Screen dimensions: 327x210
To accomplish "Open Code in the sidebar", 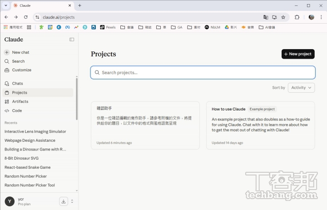I will click(x=13, y=110).
